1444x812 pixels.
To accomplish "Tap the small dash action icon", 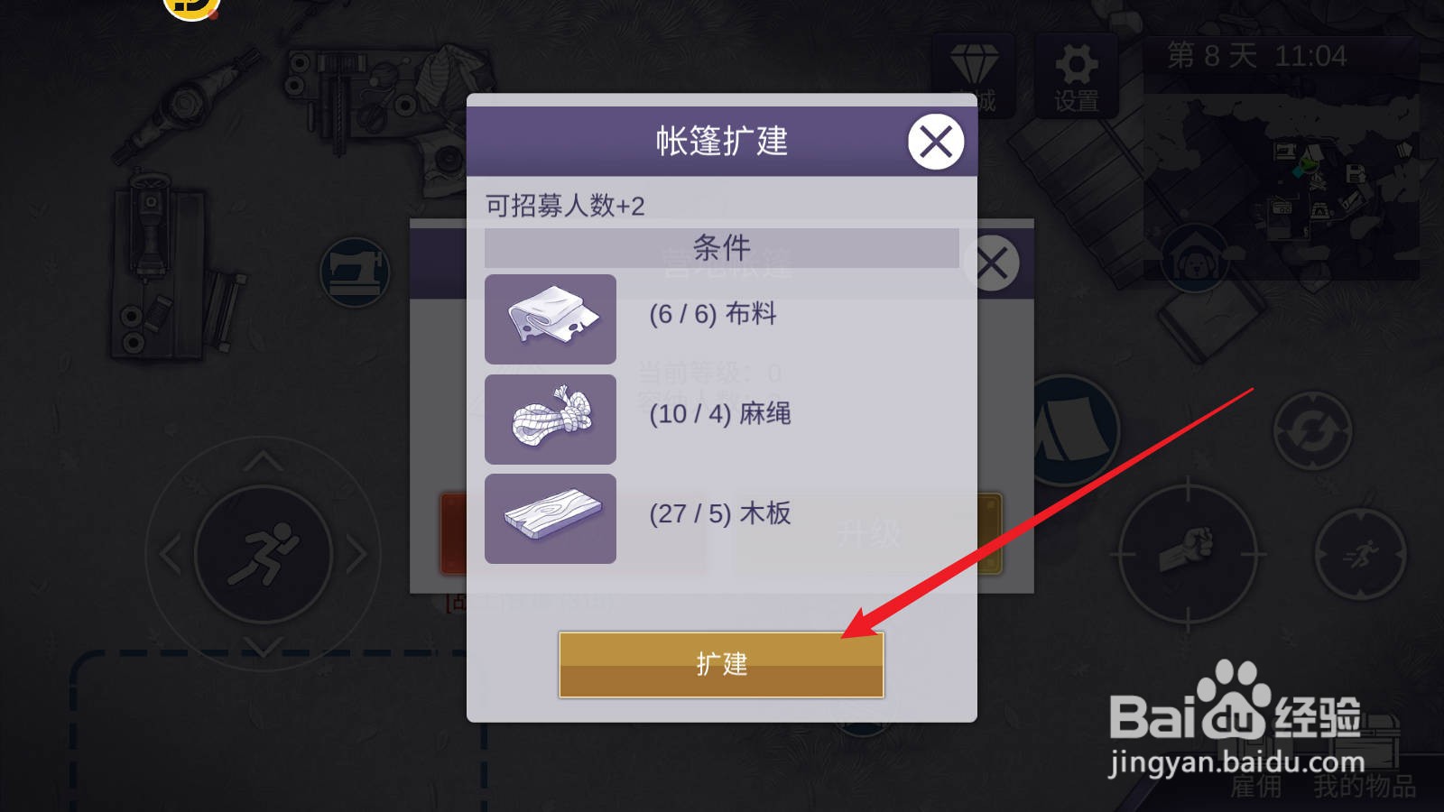I will [1360, 554].
